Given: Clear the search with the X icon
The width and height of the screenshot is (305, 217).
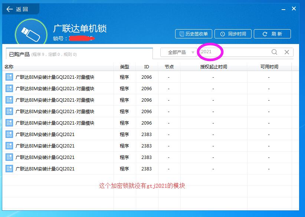Looking at the screenshot, I should 287,52.
